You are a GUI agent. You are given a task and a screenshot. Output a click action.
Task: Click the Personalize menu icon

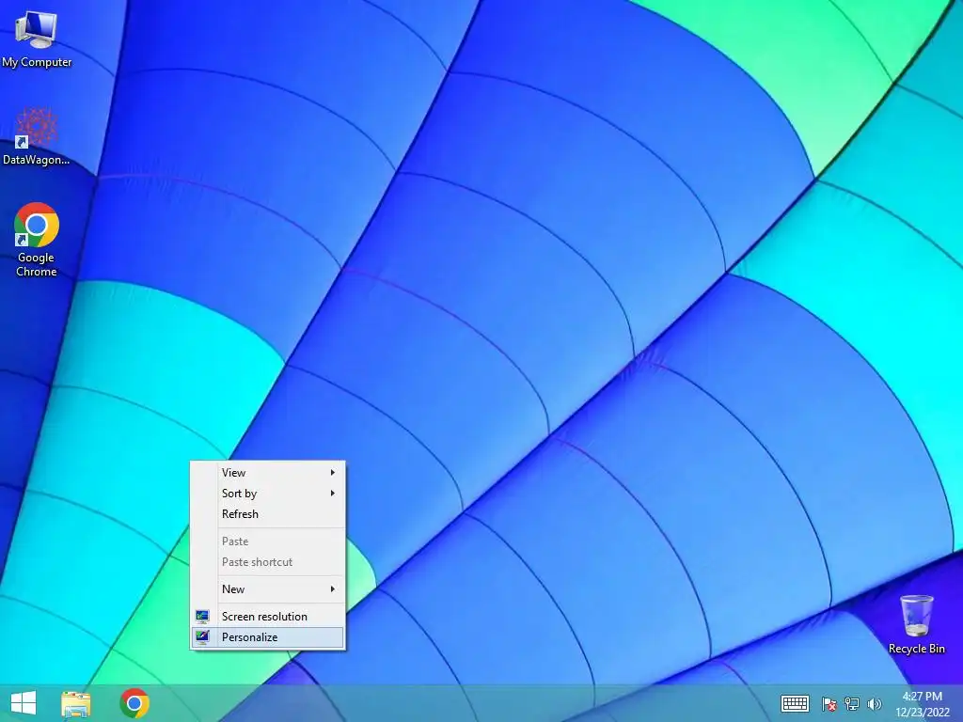coord(202,637)
